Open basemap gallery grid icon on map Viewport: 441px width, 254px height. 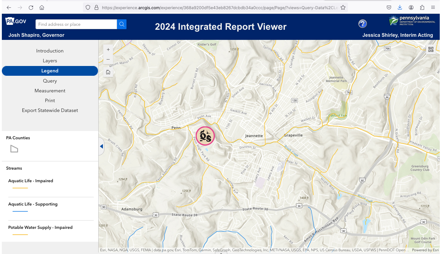point(431,49)
